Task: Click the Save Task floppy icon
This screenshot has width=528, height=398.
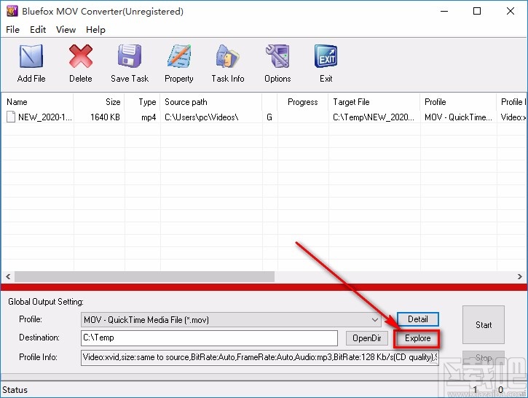Action: [x=130, y=56]
